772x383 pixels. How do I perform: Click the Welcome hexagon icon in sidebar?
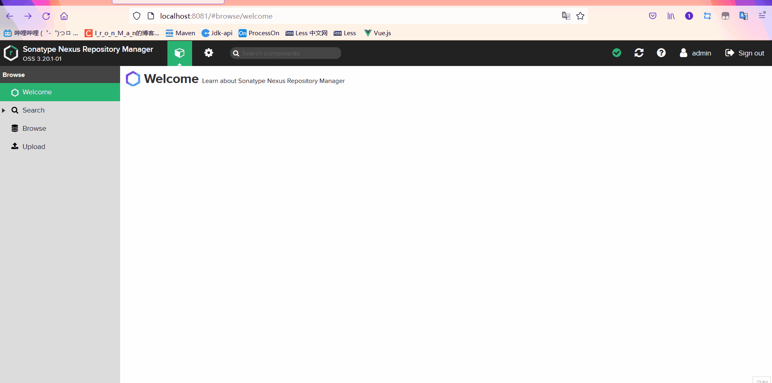coord(15,92)
